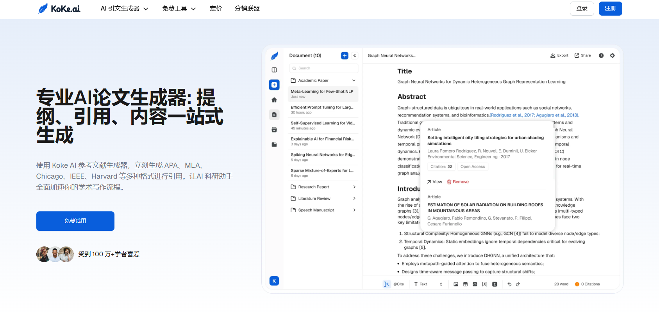Open the home icon in sidebar
The image size is (659, 312).
click(x=274, y=100)
